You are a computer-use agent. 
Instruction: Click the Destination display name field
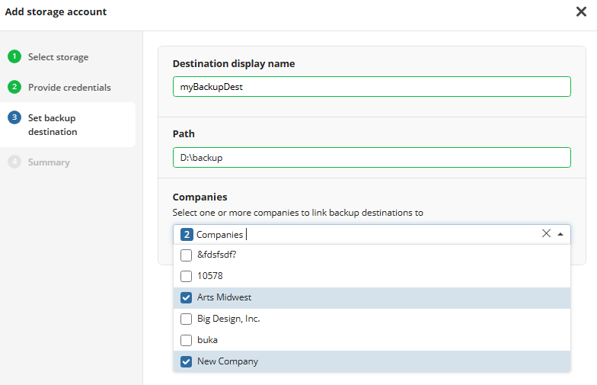(x=371, y=87)
